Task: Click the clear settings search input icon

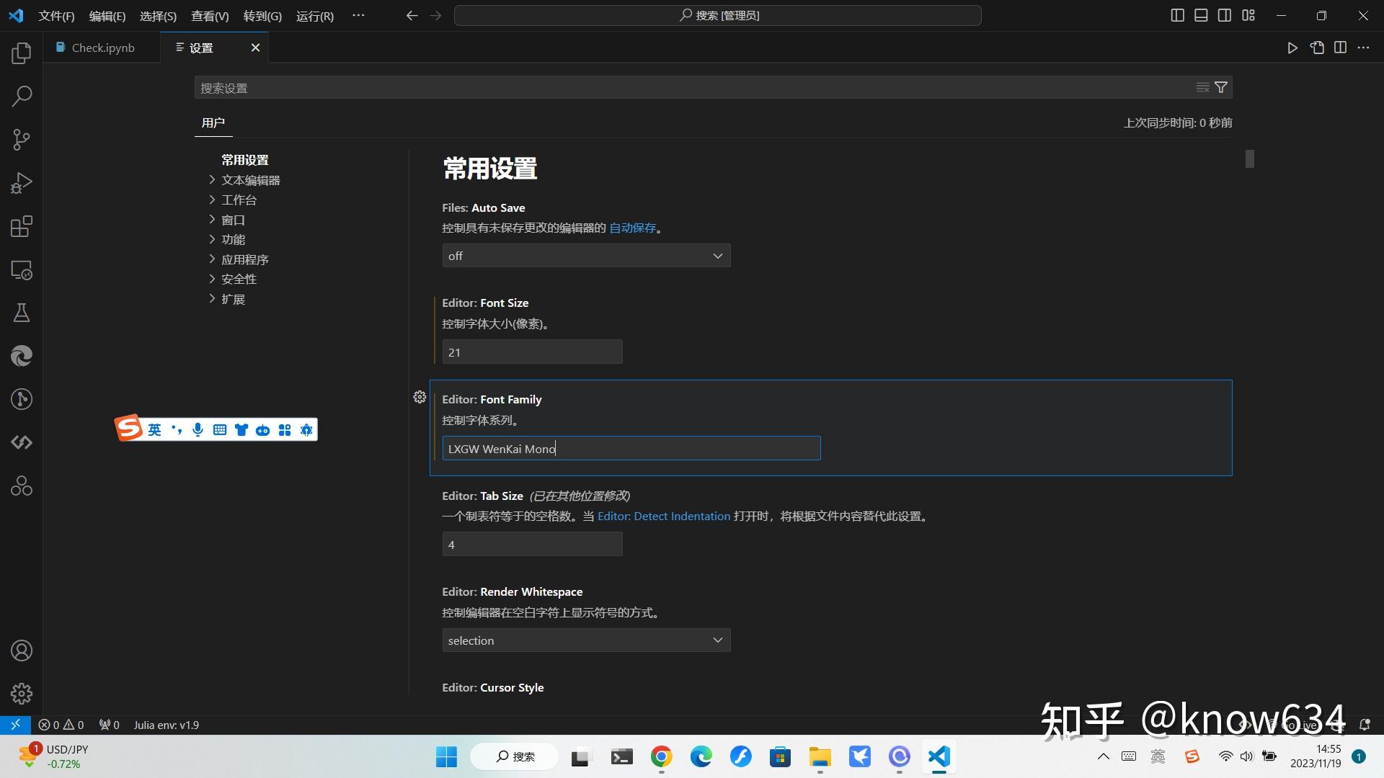Action: tap(1202, 87)
